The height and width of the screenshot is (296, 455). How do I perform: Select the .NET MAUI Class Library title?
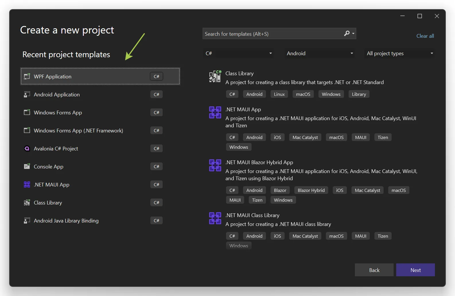252,215
